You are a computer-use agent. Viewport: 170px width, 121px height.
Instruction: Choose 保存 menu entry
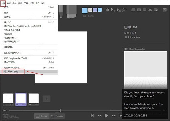point(29,13)
